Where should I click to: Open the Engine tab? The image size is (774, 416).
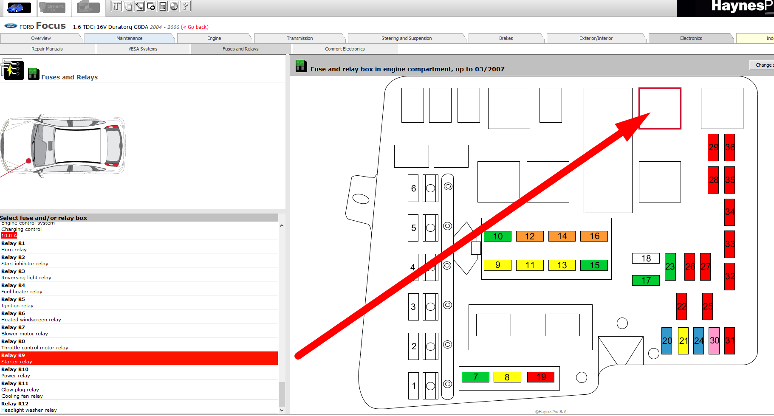pos(214,38)
